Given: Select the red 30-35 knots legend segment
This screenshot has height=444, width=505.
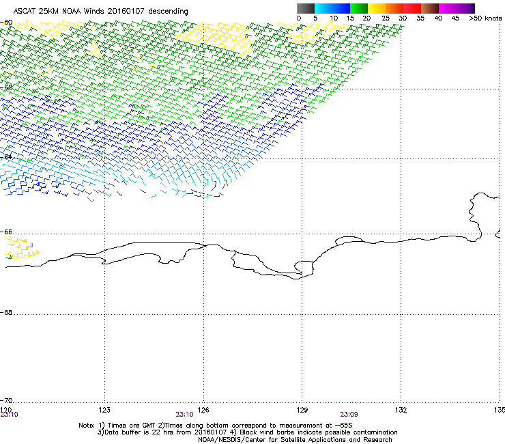Looking at the screenshot, I should 412,8.
